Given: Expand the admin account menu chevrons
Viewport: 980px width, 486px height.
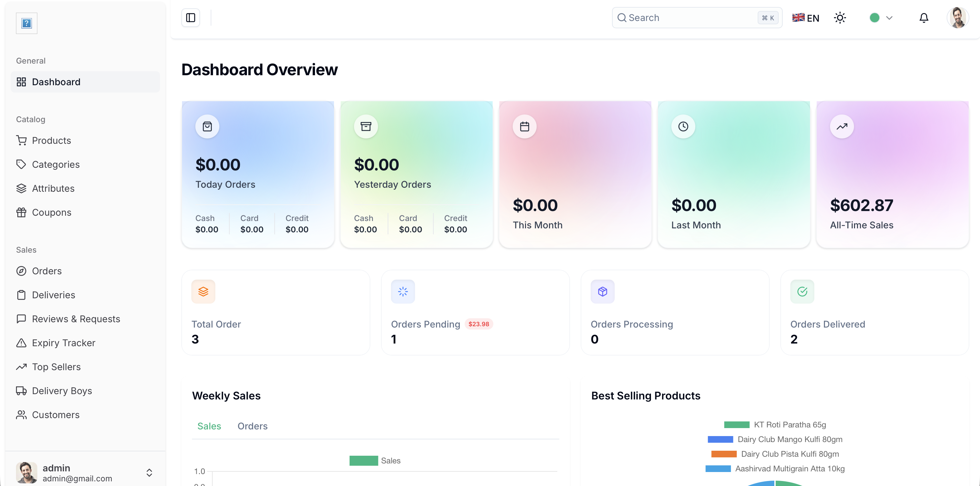Looking at the screenshot, I should pos(149,472).
